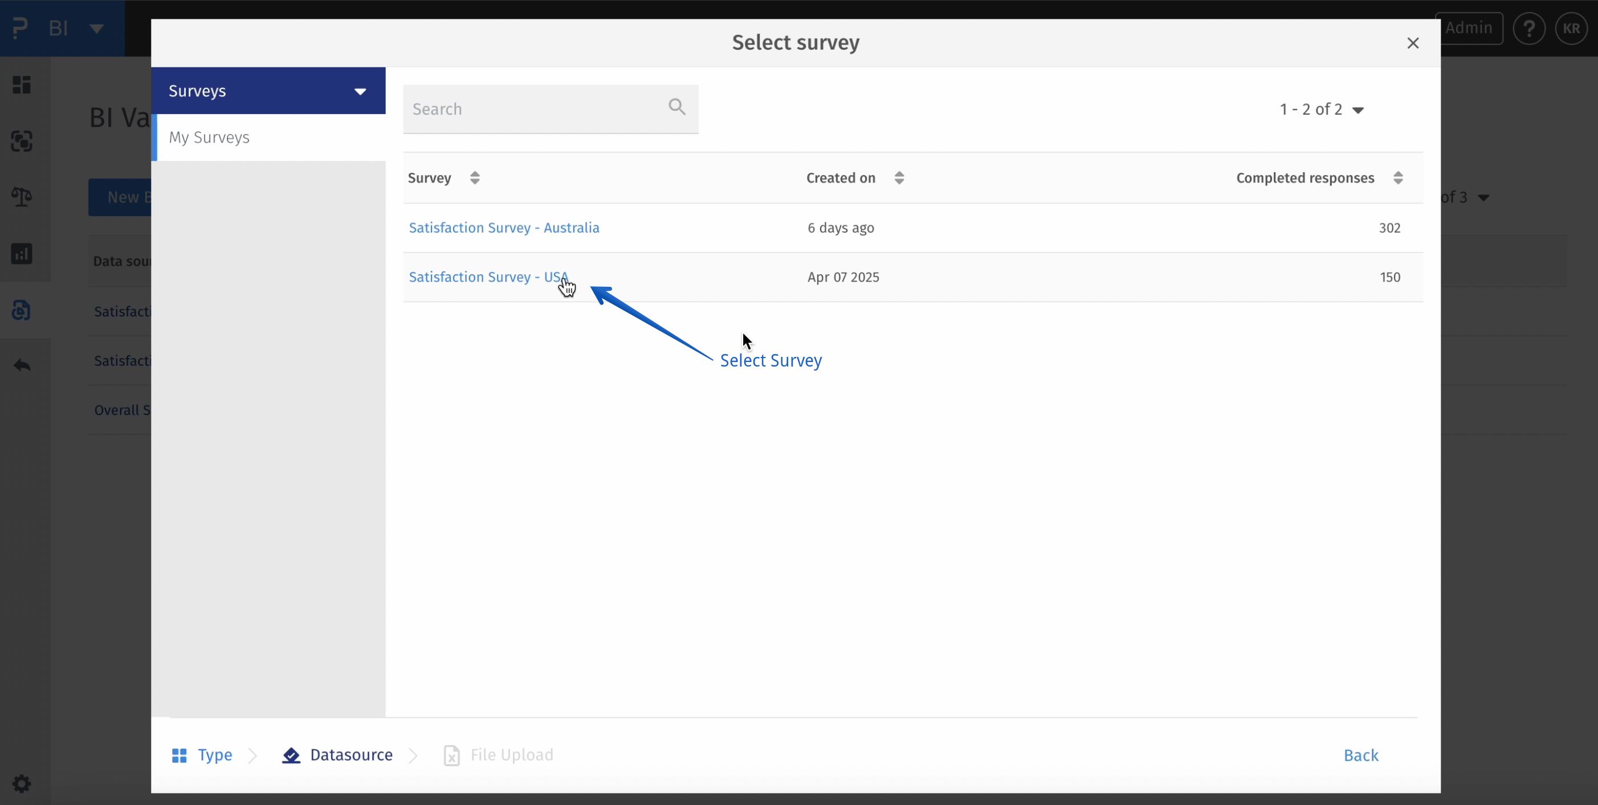
Task: Click the dashboard grid icon in sidebar
Action: [22, 85]
